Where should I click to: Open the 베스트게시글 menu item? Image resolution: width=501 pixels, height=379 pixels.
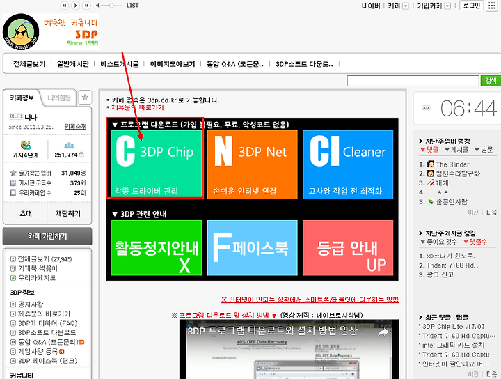coord(120,64)
